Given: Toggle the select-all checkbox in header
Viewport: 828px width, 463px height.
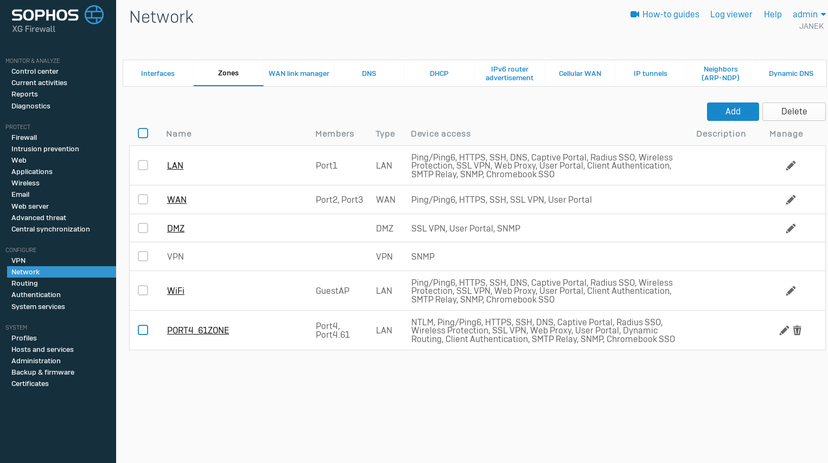Looking at the screenshot, I should click(143, 133).
